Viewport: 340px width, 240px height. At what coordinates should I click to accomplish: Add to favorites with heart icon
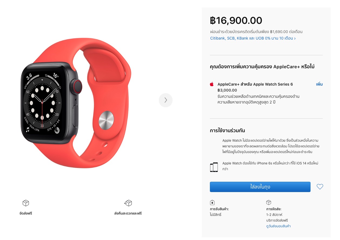point(320,187)
